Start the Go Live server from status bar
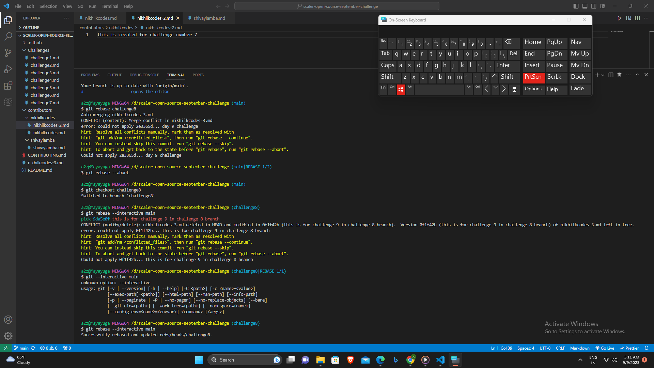The image size is (654, 368). click(x=605, y=348)
